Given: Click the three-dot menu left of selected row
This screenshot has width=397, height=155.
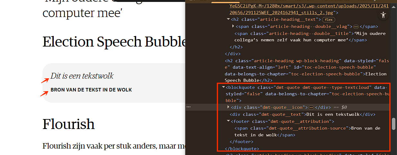Looking at the screenshot, I should pos(189,107).
